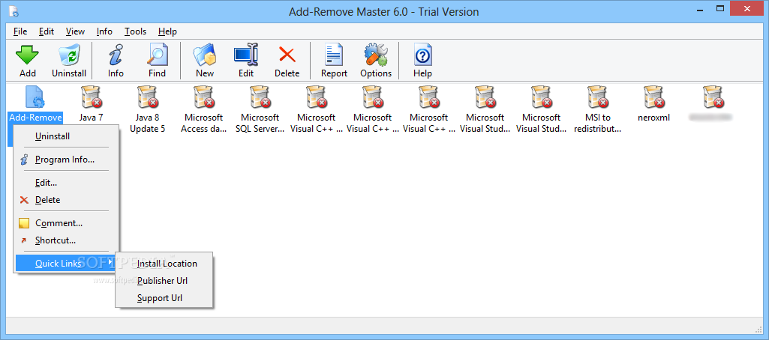Click the New toolbar icon
The image size is (769, 340).
[x=205, y=61]
